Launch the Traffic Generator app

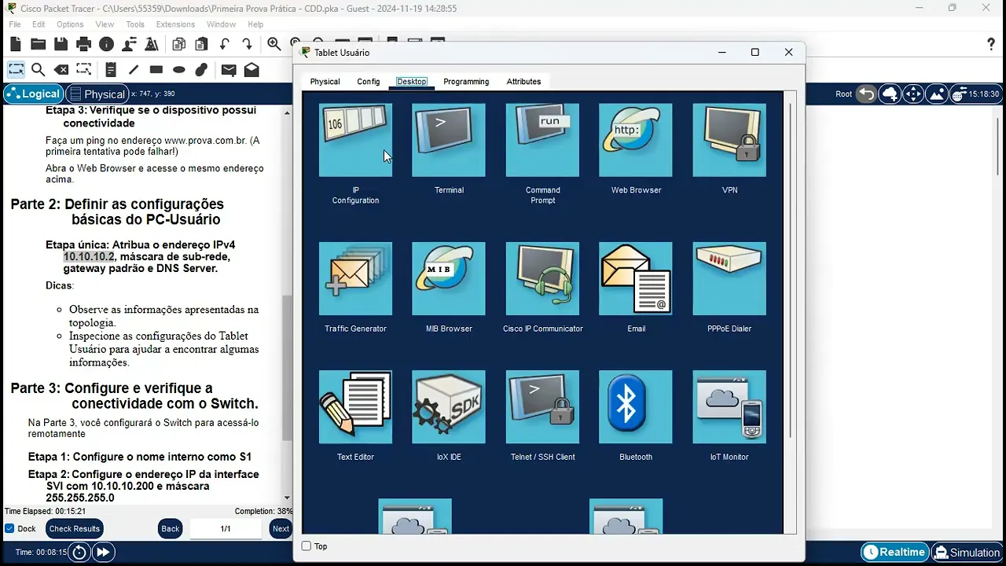click(x=355, y=278)
